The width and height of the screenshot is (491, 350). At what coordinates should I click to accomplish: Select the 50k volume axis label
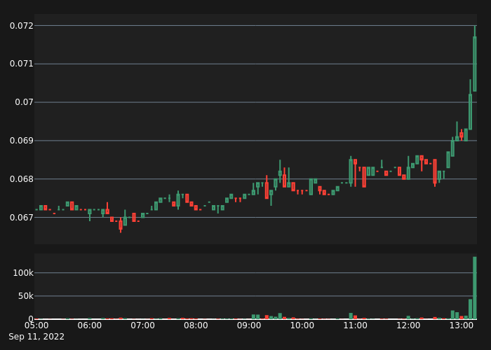[x=25, y=296]
